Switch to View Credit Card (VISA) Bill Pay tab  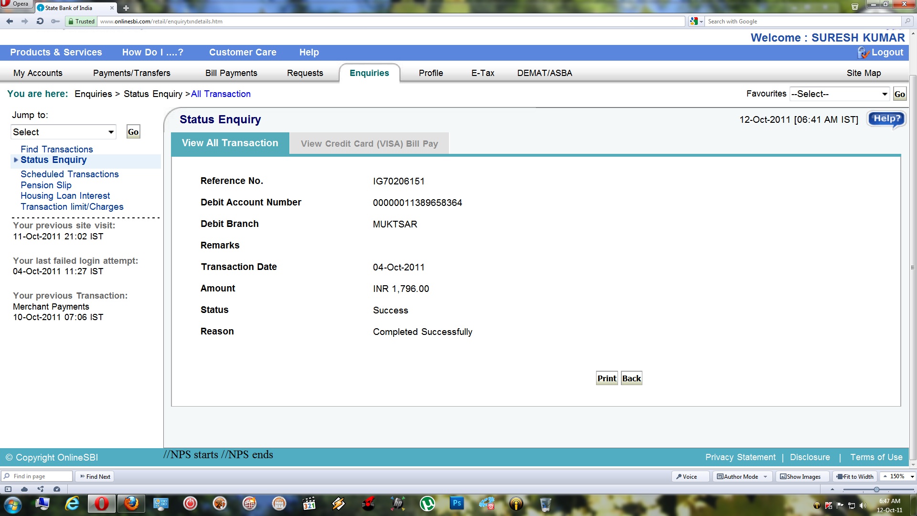coord(369,143)
